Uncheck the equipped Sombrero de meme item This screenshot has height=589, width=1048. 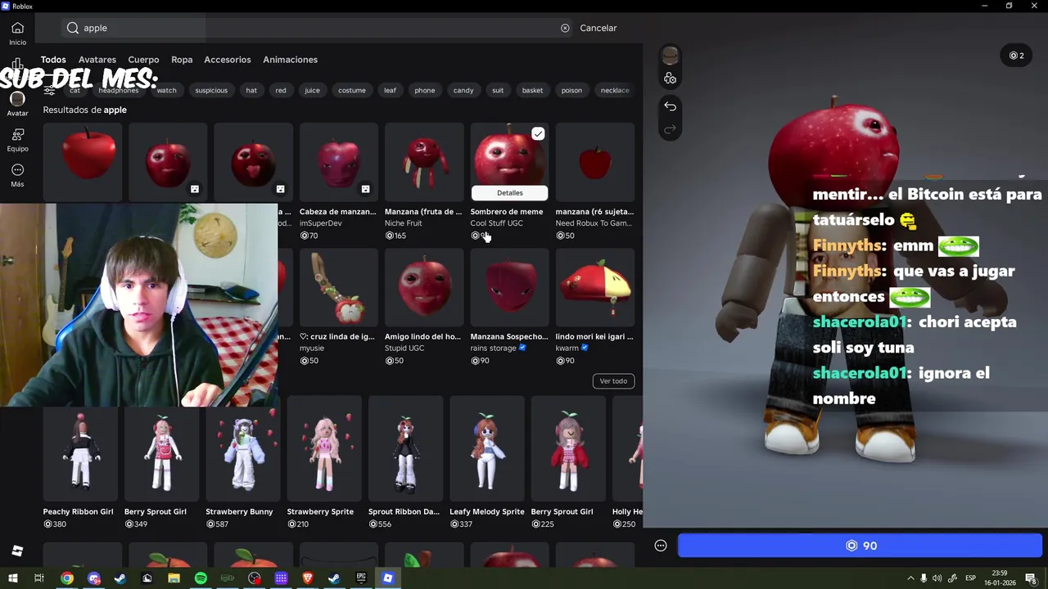pyautogui.click(x=538, y=133)
